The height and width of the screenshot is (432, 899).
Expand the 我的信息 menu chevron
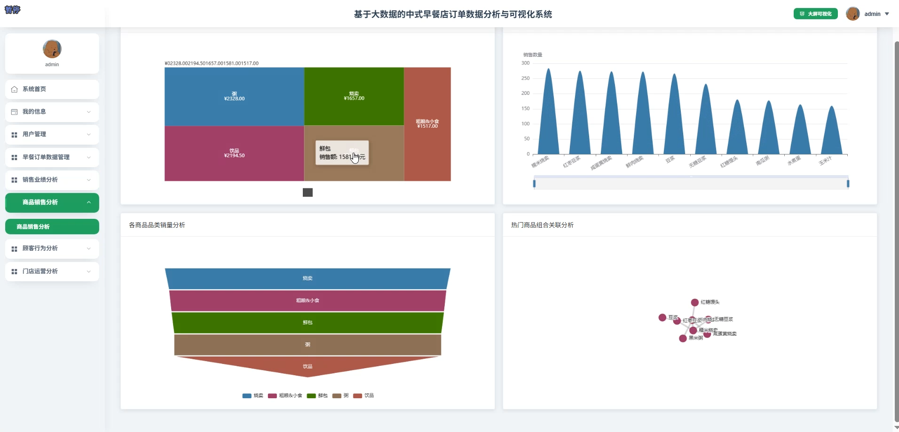pos(89,112)
